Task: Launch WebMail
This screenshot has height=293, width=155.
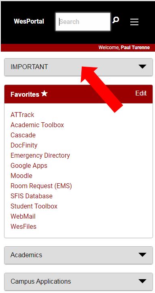Action: [23, 216]
